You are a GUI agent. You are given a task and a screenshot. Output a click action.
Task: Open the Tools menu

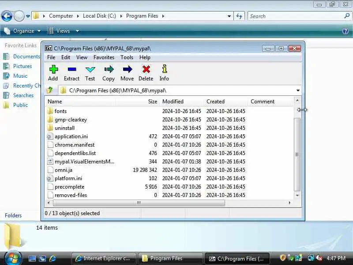pyautogui.click(x=127, y=57)
